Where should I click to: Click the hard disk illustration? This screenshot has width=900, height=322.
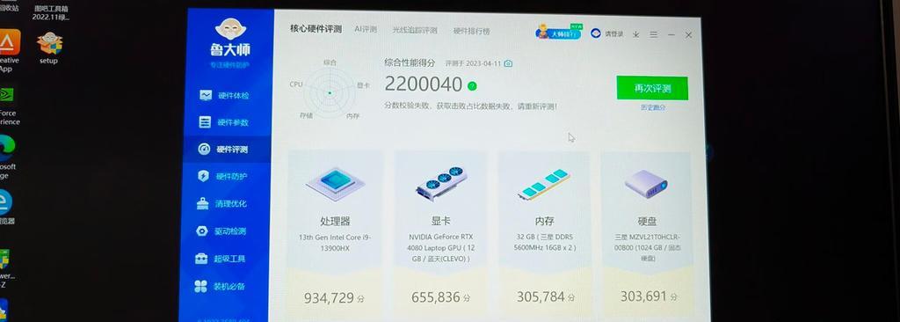click(x=646, y=184)
